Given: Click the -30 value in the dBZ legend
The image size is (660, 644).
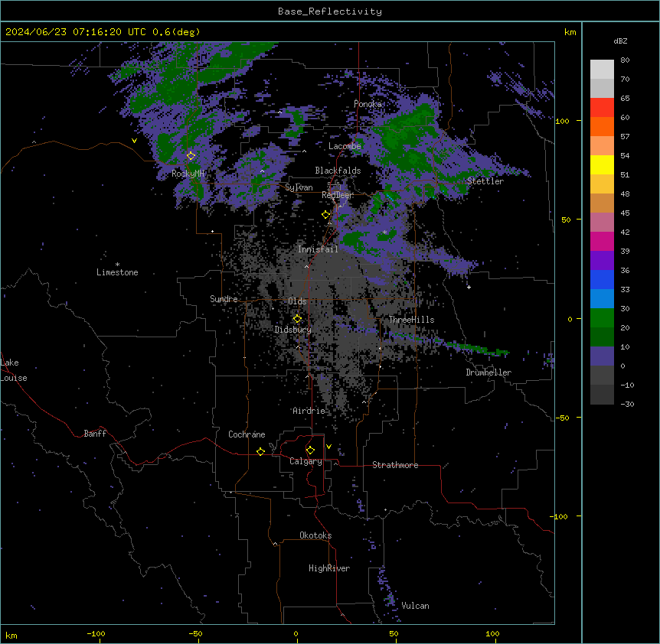Looking at the screenshot, I should [x=627, y=404].
